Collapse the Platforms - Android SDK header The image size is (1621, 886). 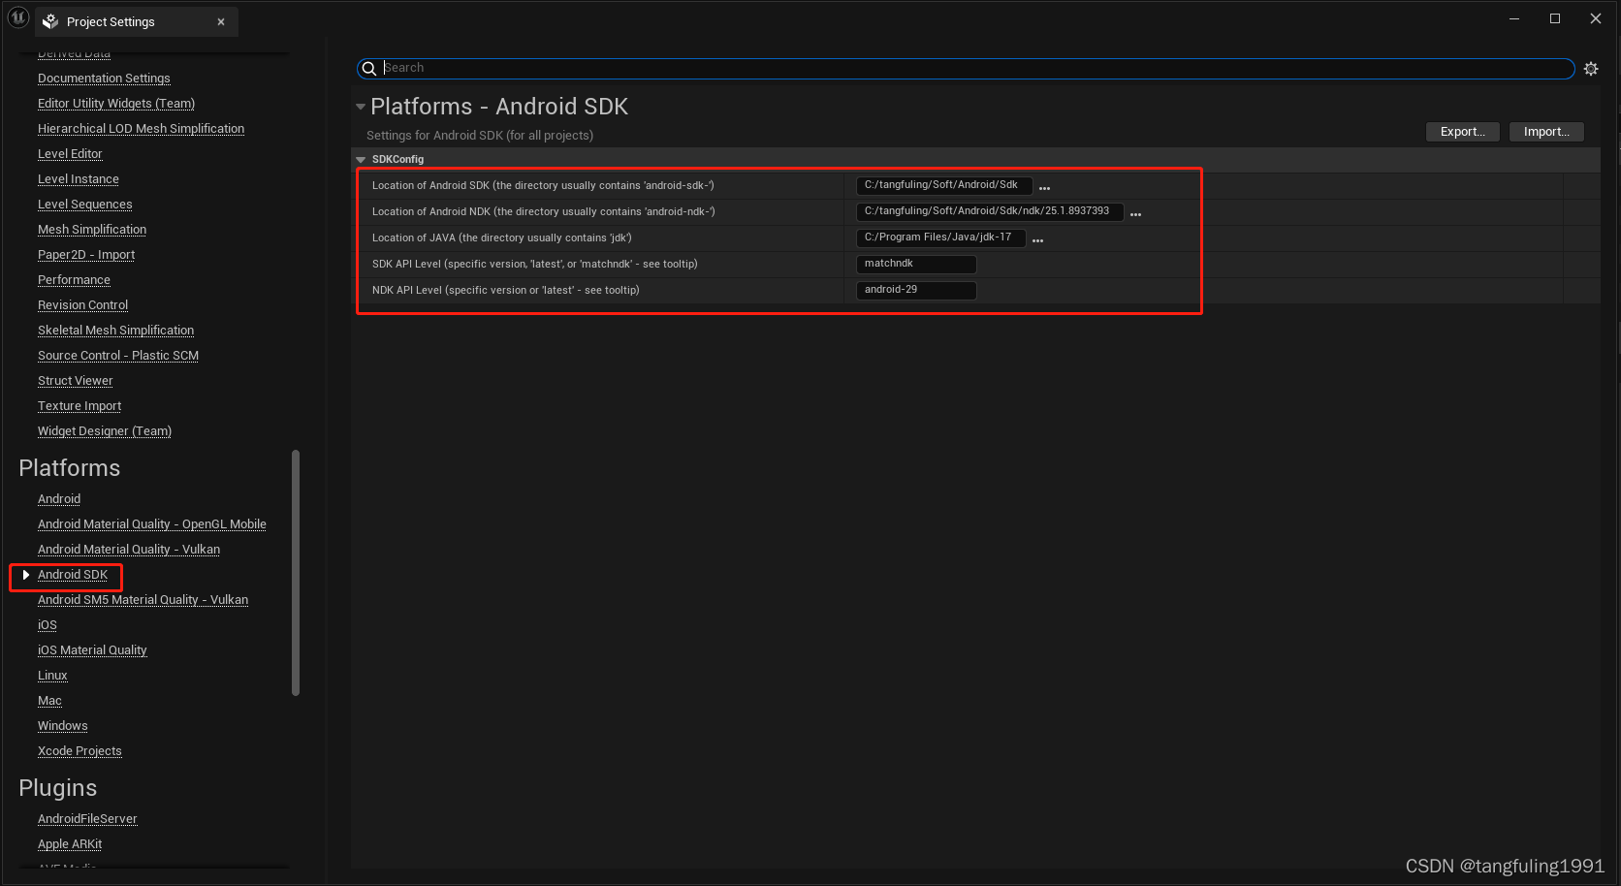tap(361, 107)
